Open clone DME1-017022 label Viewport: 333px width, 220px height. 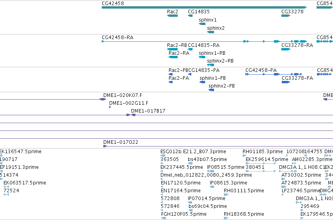click(x=121, y=142)
